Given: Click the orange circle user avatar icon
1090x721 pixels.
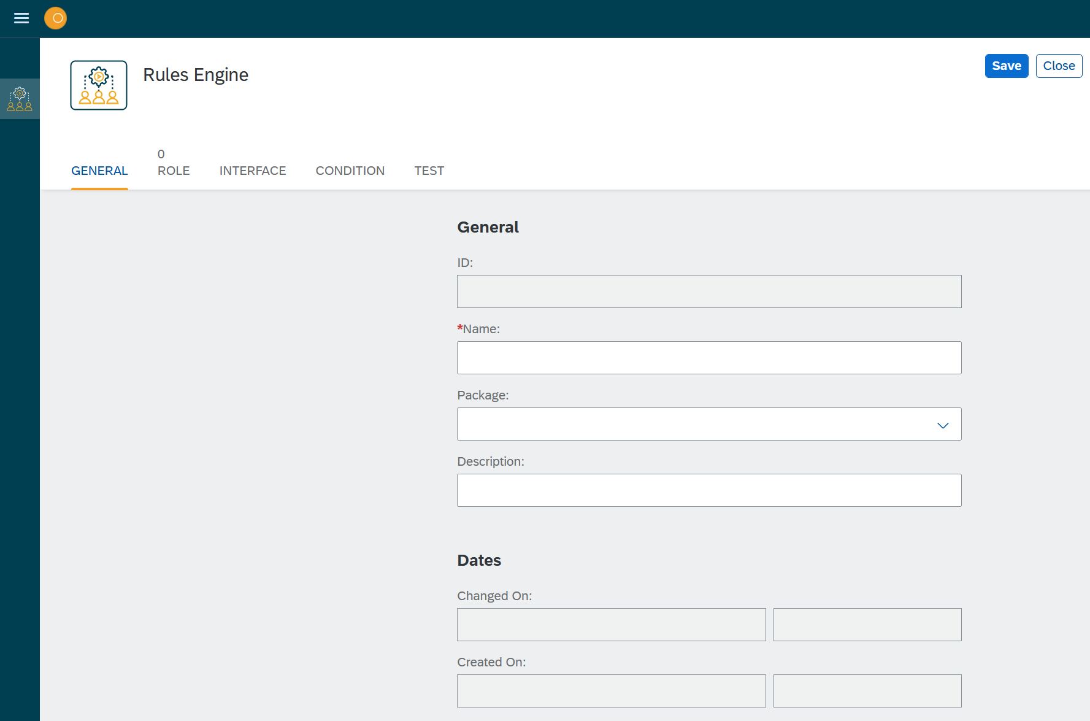Looking at the screenshot, I should [56, 18].
